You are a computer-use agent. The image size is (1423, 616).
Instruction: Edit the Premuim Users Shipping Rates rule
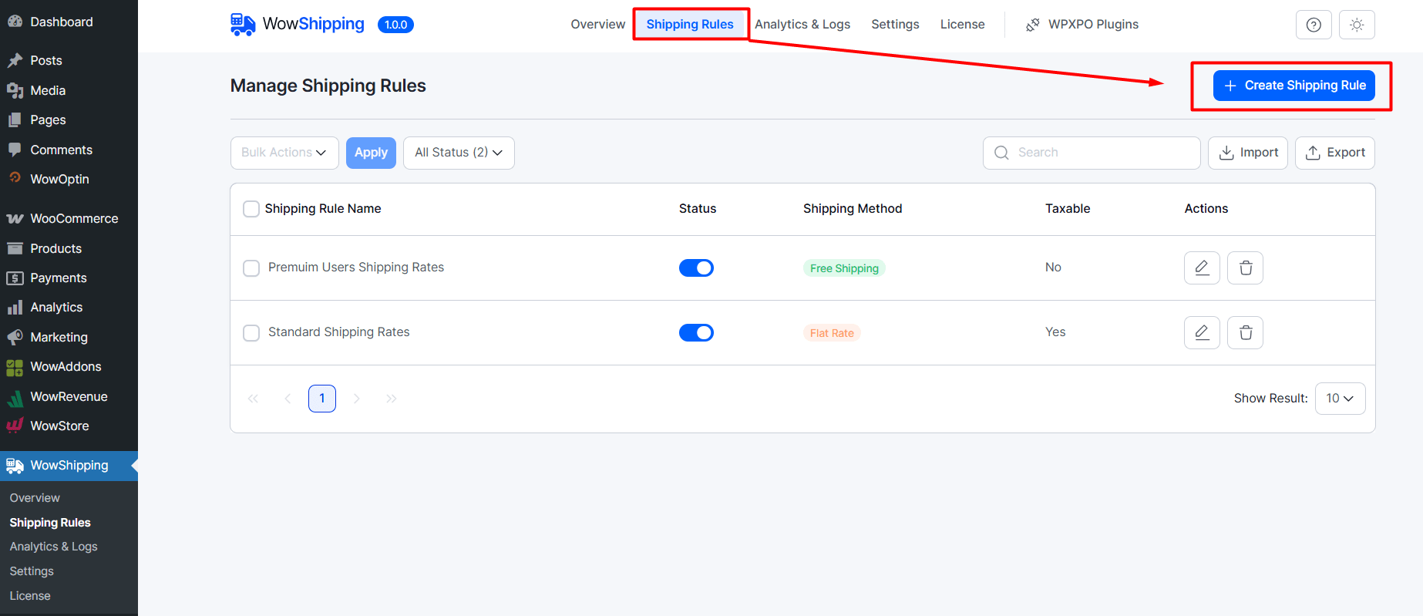(x=1202, y=268)
